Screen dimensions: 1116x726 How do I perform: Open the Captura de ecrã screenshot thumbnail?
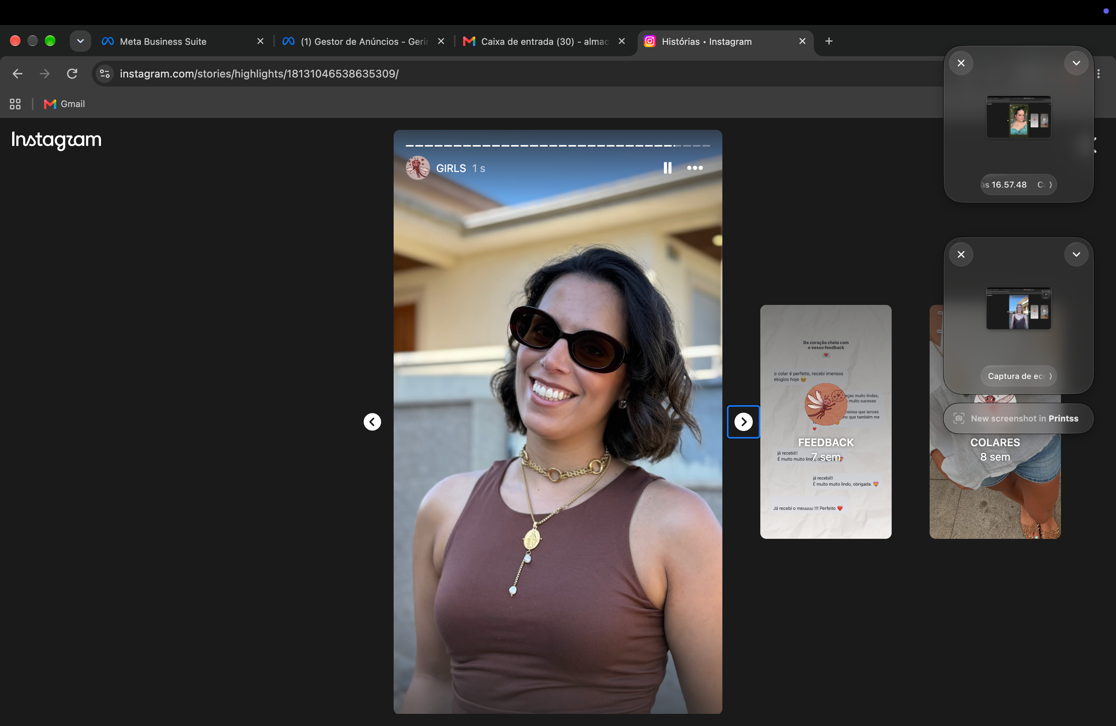[1018, 309]
